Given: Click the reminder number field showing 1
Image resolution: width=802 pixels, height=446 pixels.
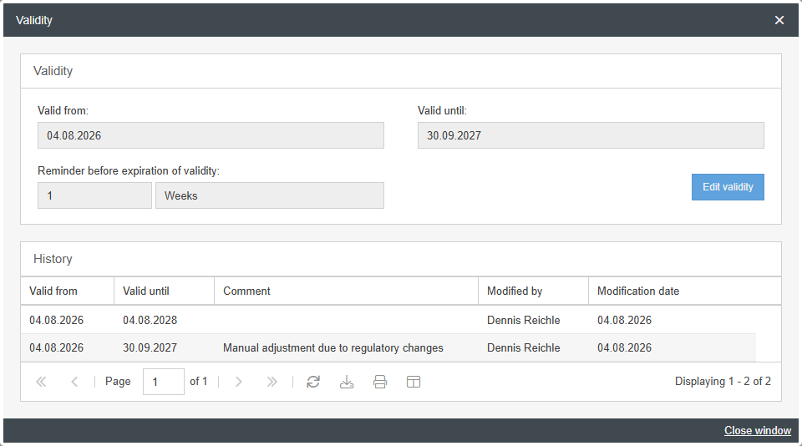Looking at the screenshot, I should [x=94, y=195].
